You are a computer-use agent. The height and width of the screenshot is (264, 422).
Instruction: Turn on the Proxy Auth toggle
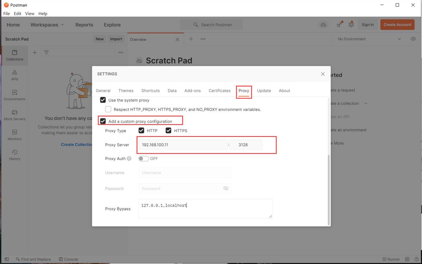pyautogui.click(x=143, y=159)
